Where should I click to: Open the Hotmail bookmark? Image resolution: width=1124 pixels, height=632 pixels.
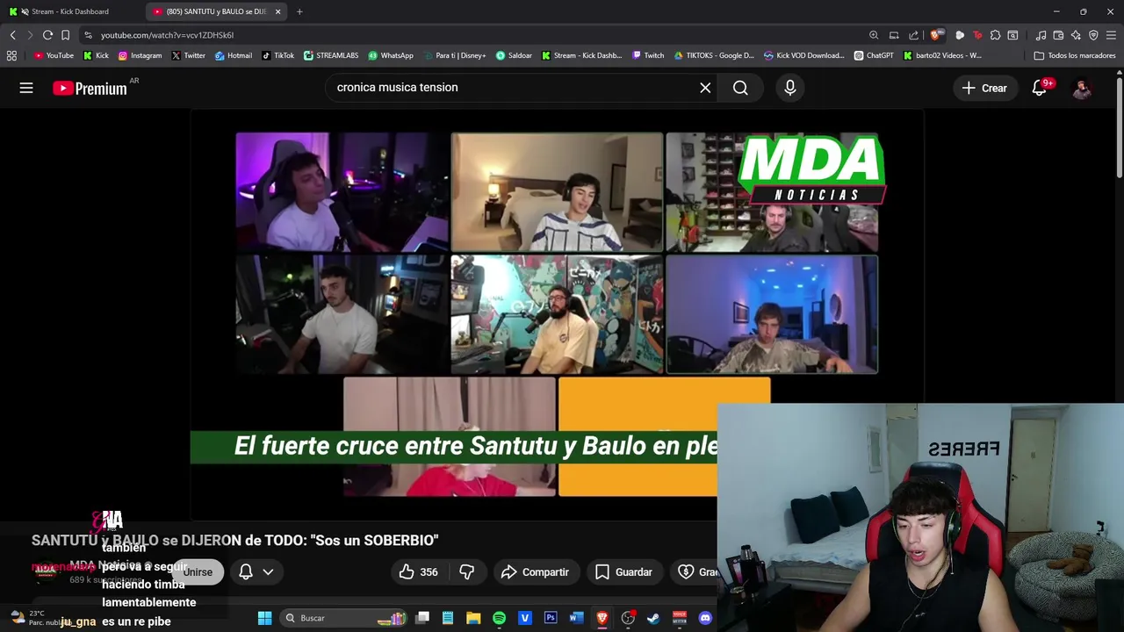(234, 55)
